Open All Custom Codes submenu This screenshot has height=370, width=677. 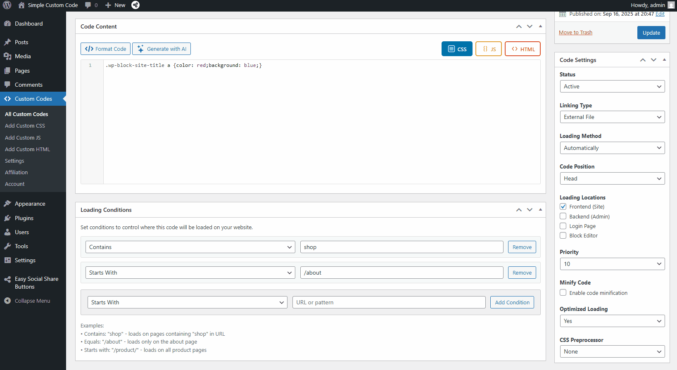click(26, 114)
